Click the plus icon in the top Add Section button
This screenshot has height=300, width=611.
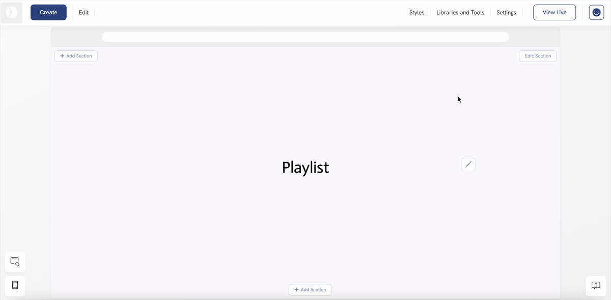click(x=62, y=56)
